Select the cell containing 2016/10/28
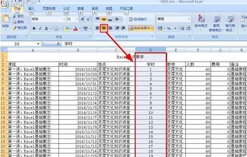 coord(78,69)
